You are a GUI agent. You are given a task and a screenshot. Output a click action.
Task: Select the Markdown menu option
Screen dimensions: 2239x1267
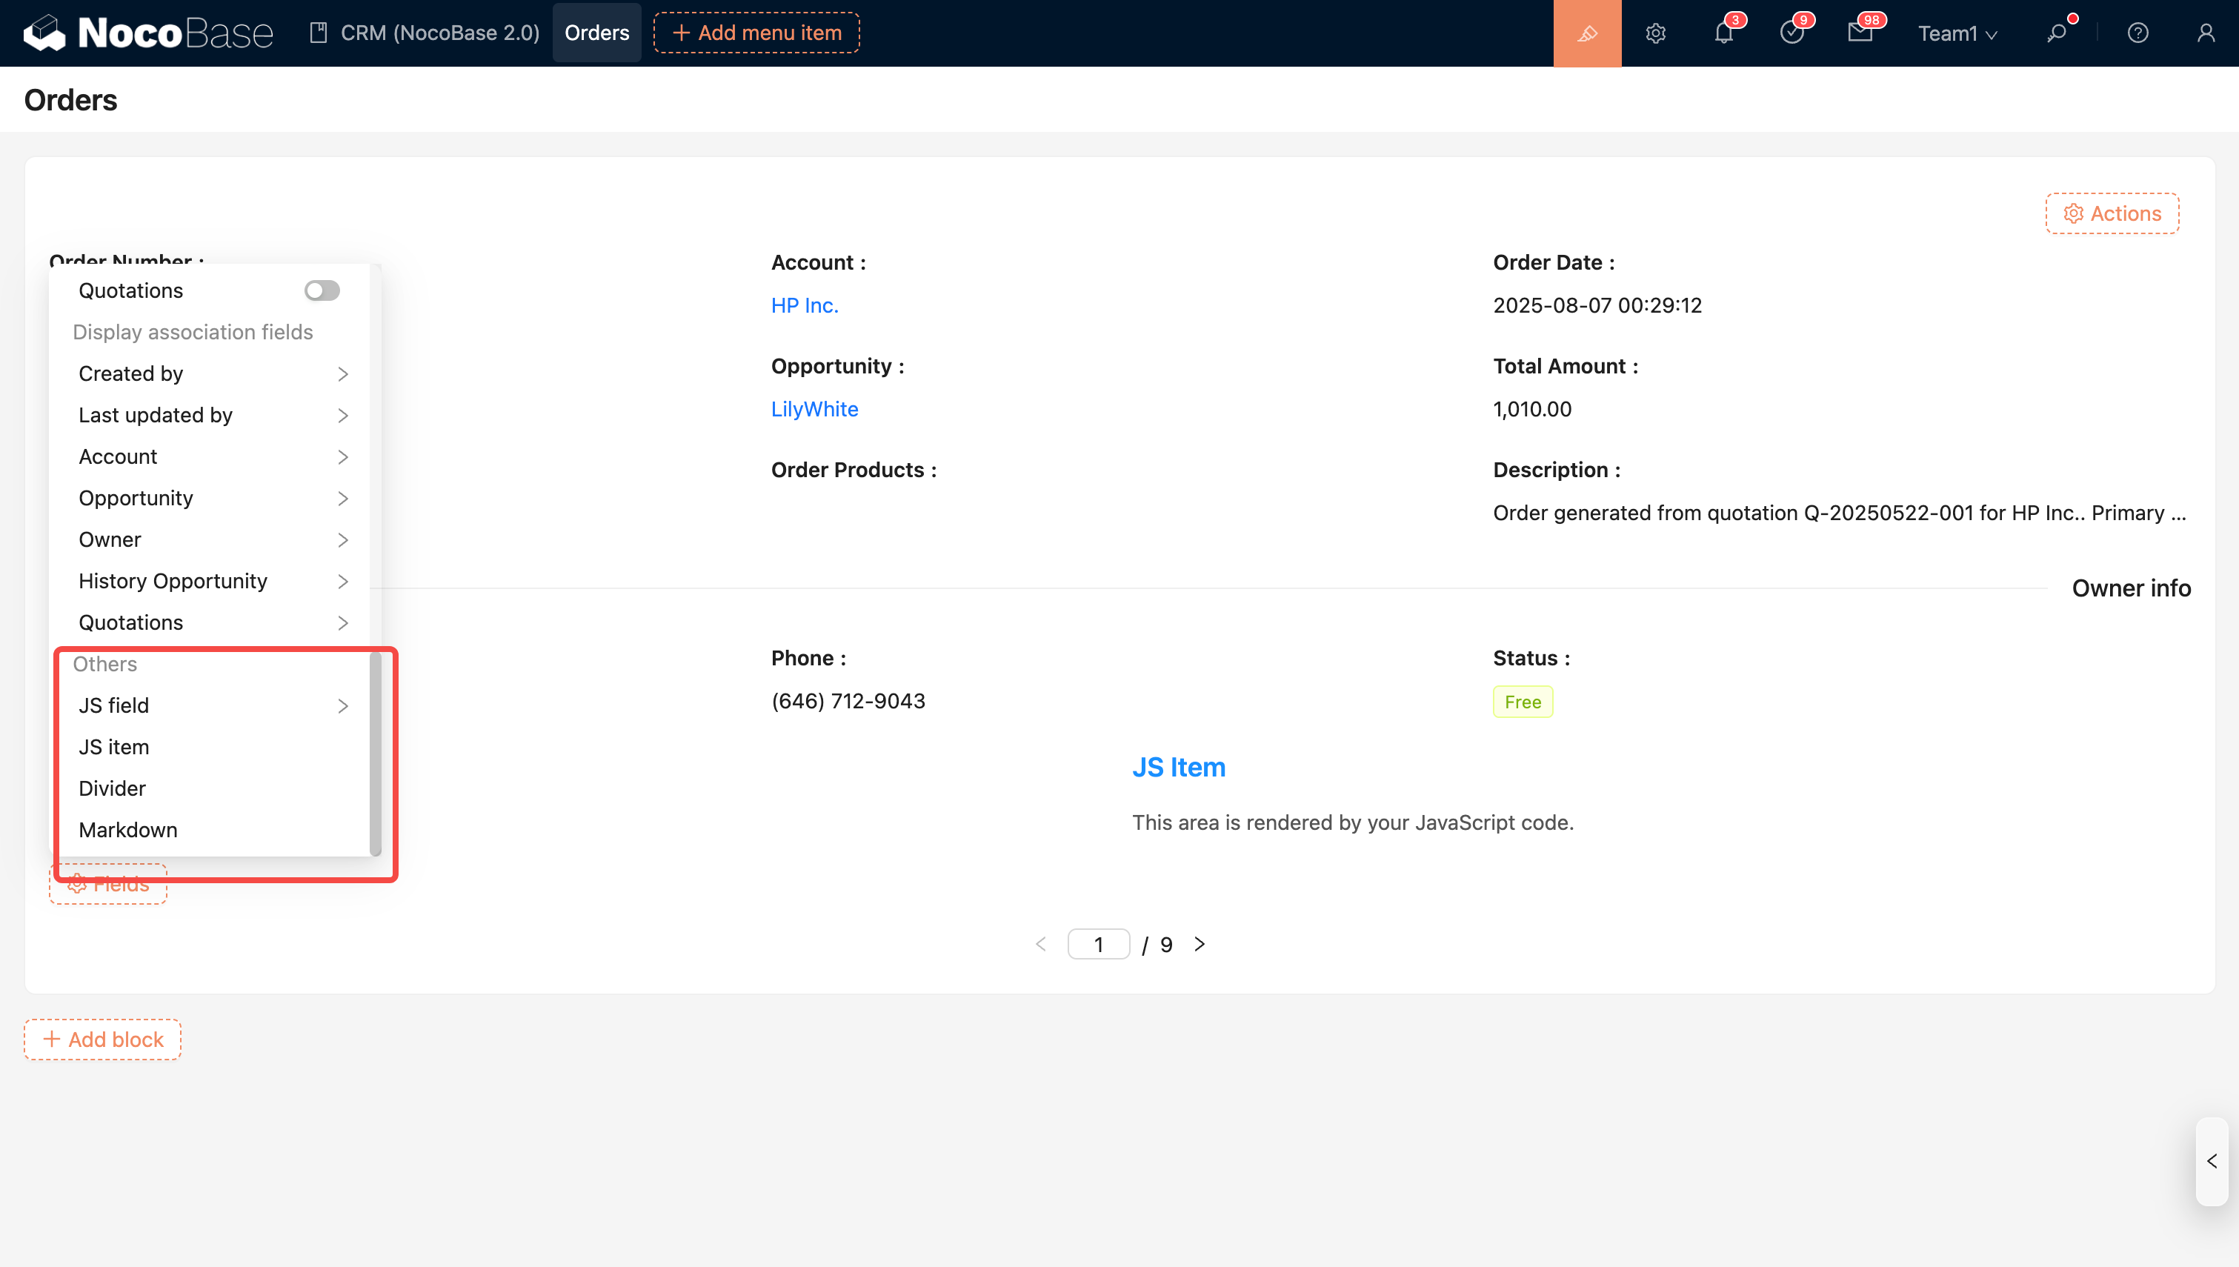coord(128,830)
